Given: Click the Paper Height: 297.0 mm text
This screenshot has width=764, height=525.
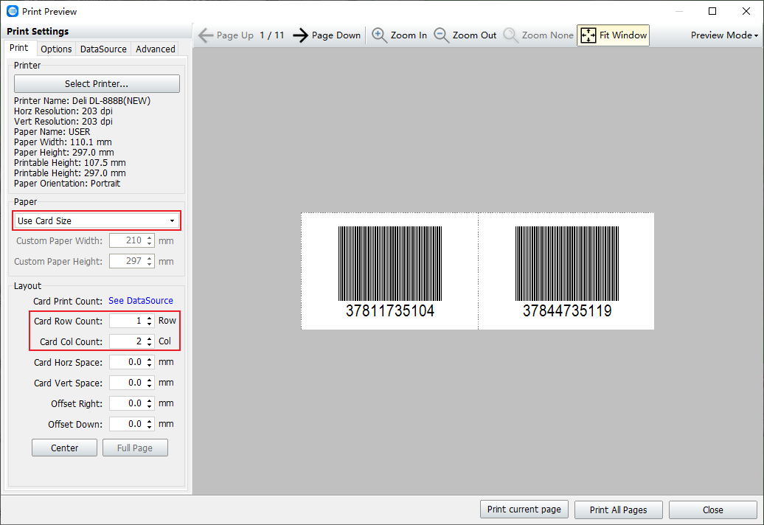Looking at the screenshot, I should click(64, 153).
